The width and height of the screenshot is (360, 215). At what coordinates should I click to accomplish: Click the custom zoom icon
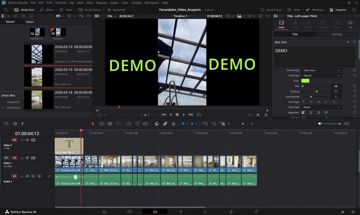[222, 124]
